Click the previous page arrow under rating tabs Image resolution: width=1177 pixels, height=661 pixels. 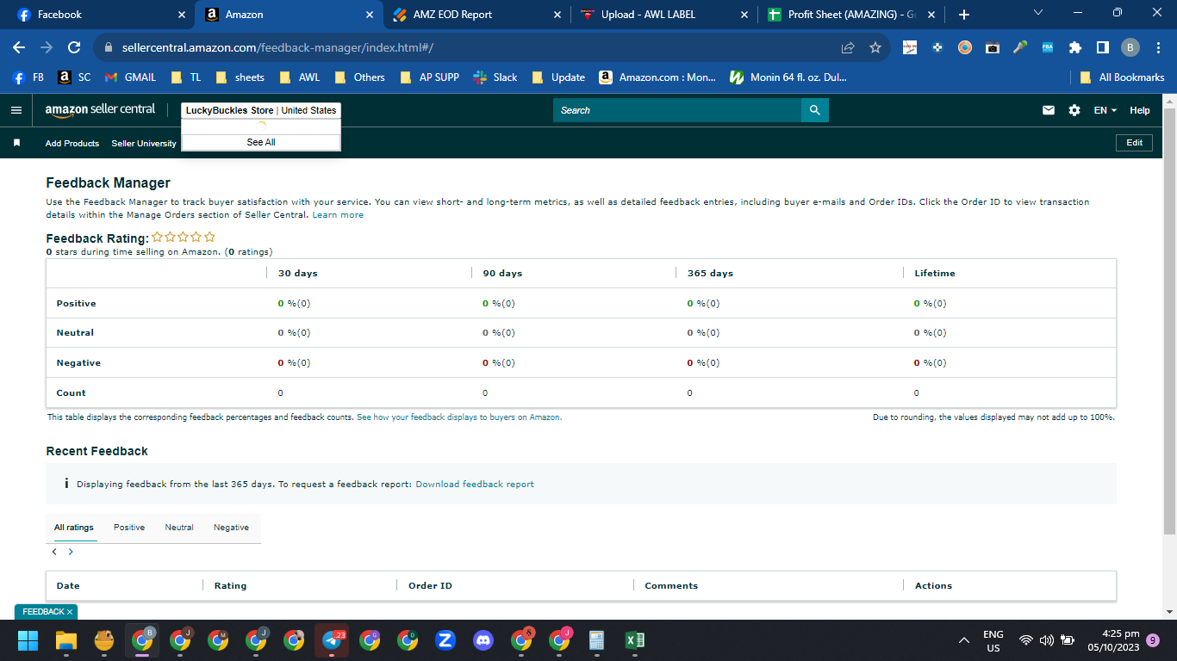coord(54,552)
